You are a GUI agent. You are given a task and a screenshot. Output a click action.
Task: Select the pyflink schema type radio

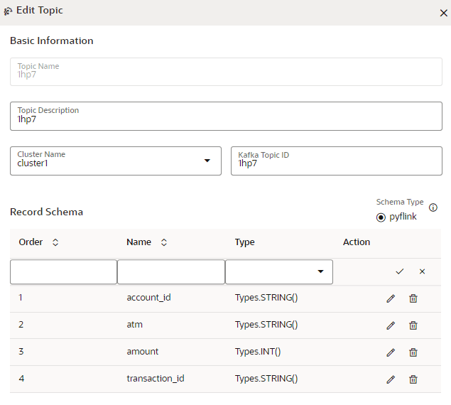pyautogui.click(x=381, y=217)
